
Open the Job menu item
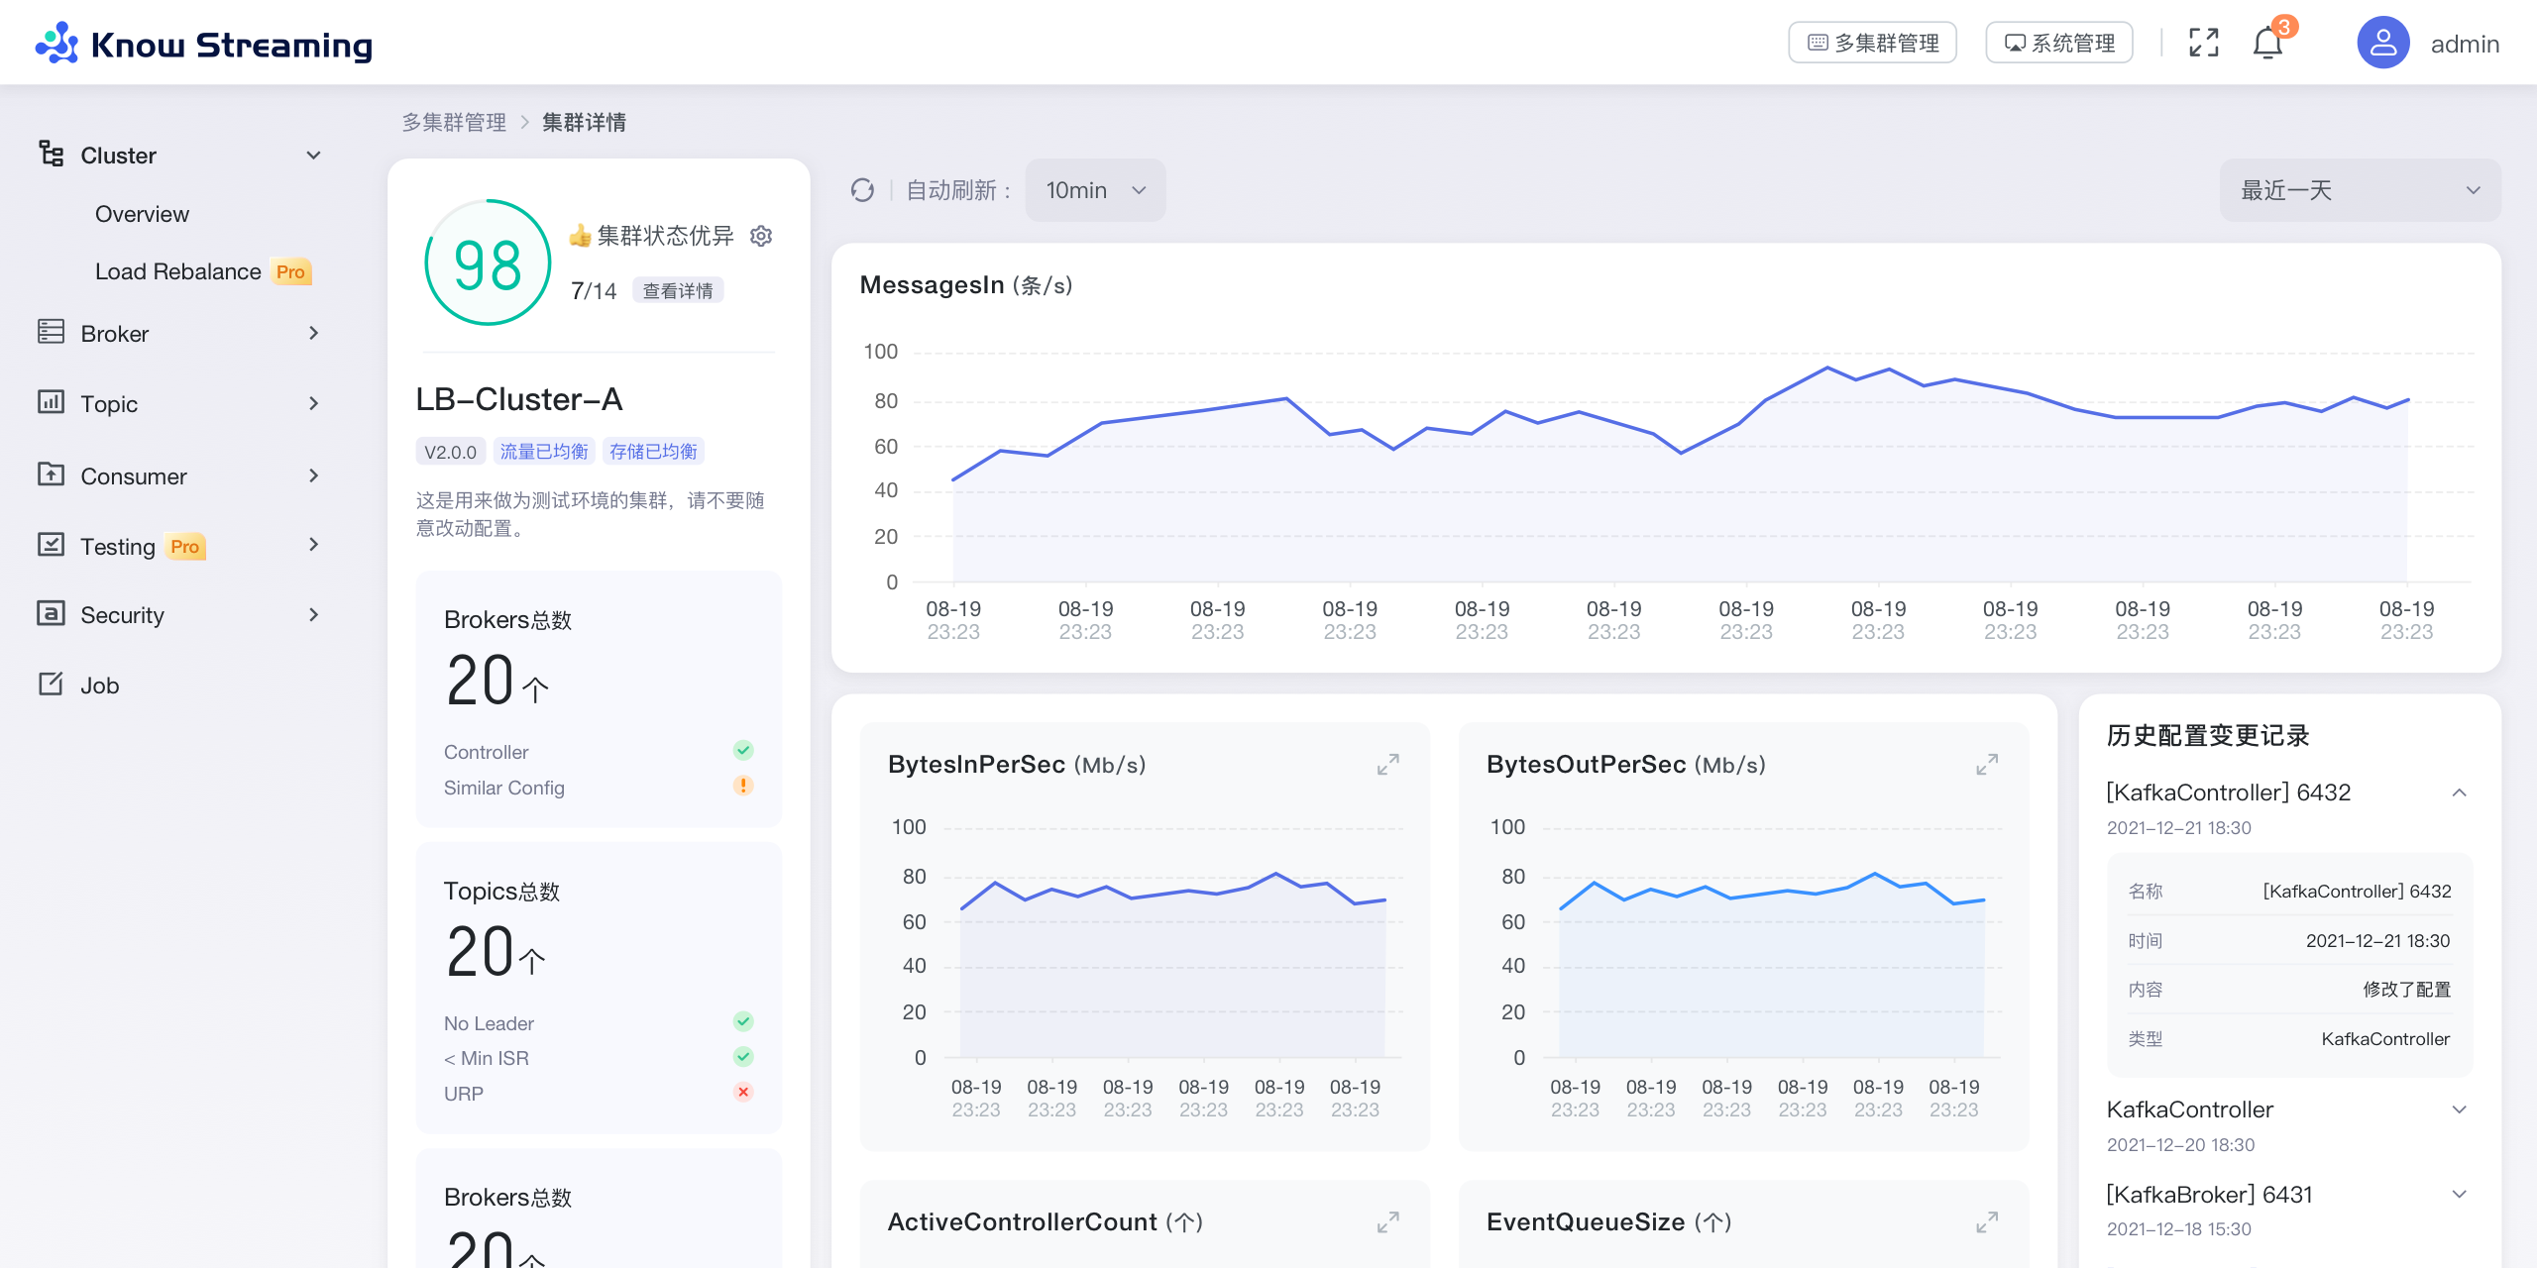(x=99, y=686)
